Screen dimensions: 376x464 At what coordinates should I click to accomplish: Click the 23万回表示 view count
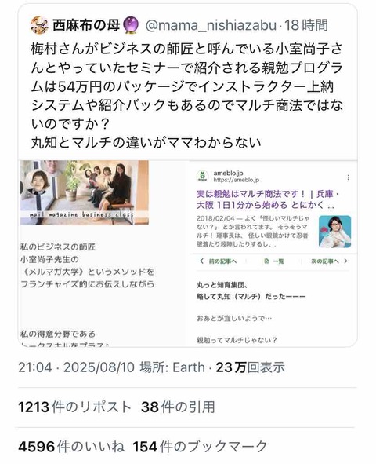(250, 367)
